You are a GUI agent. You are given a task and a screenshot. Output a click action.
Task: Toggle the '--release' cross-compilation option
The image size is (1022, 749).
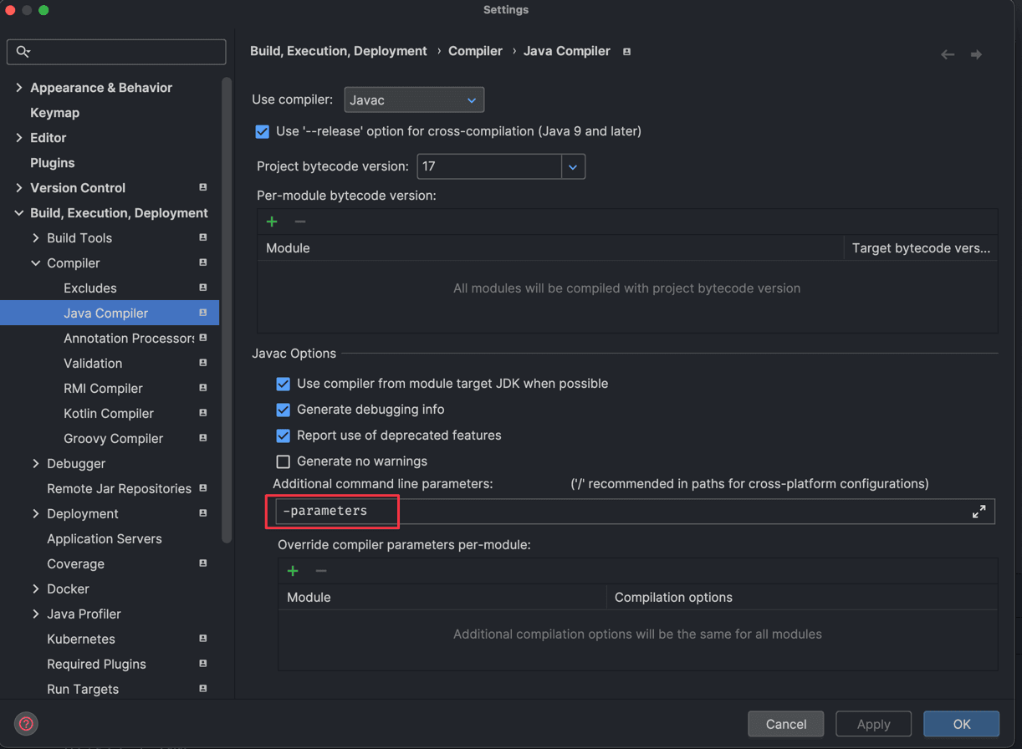(263, 131)
